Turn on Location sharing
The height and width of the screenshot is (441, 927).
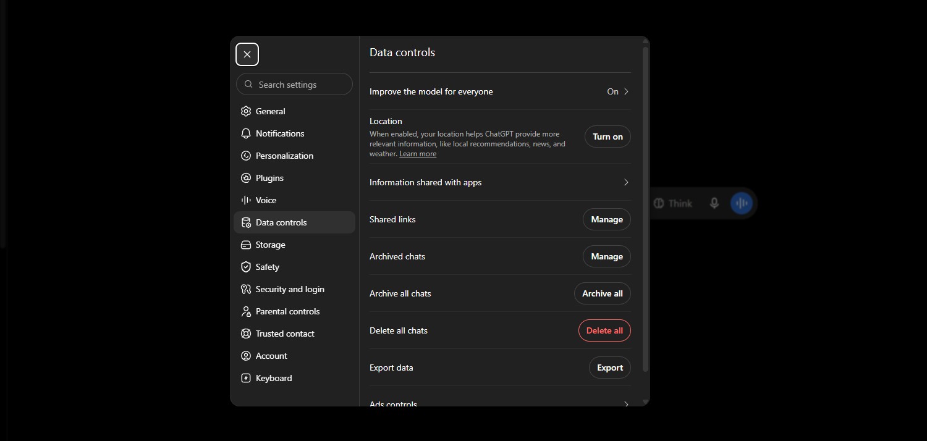coord(607,136)
